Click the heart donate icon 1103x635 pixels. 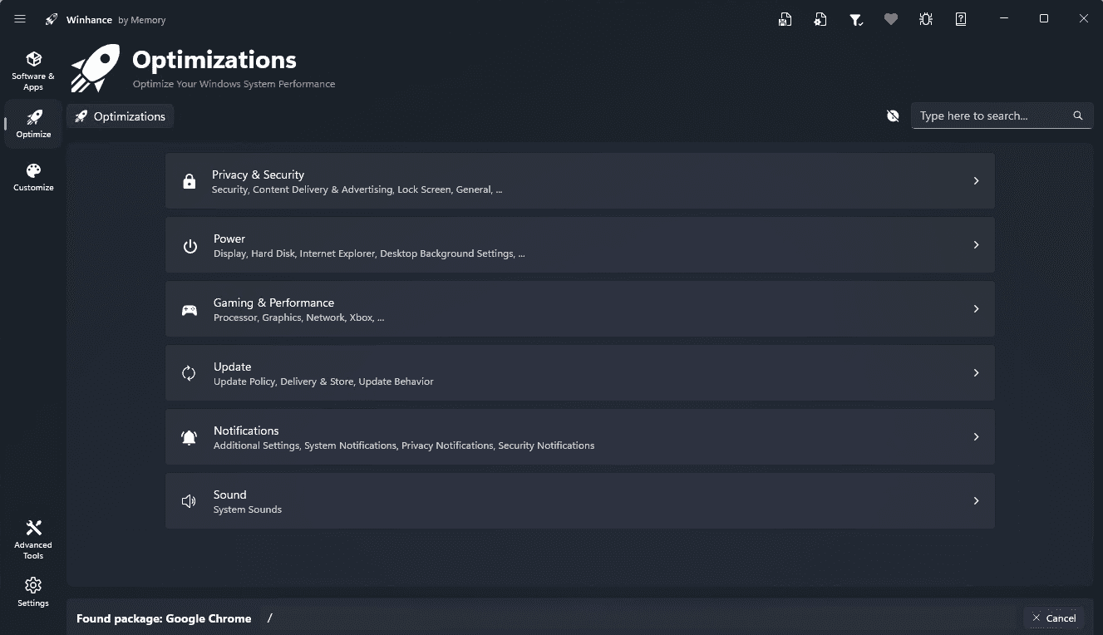[x=891, y=19]
